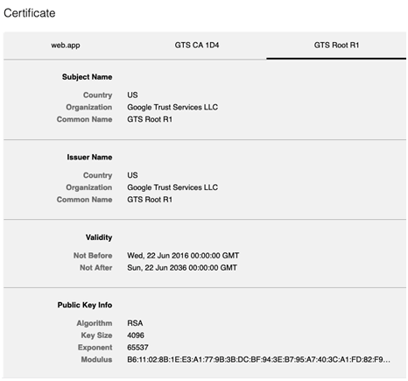Click the Issuer Name section header
Image resolution: width=408 pixels, height=381 pixels.
pos(89,157)
